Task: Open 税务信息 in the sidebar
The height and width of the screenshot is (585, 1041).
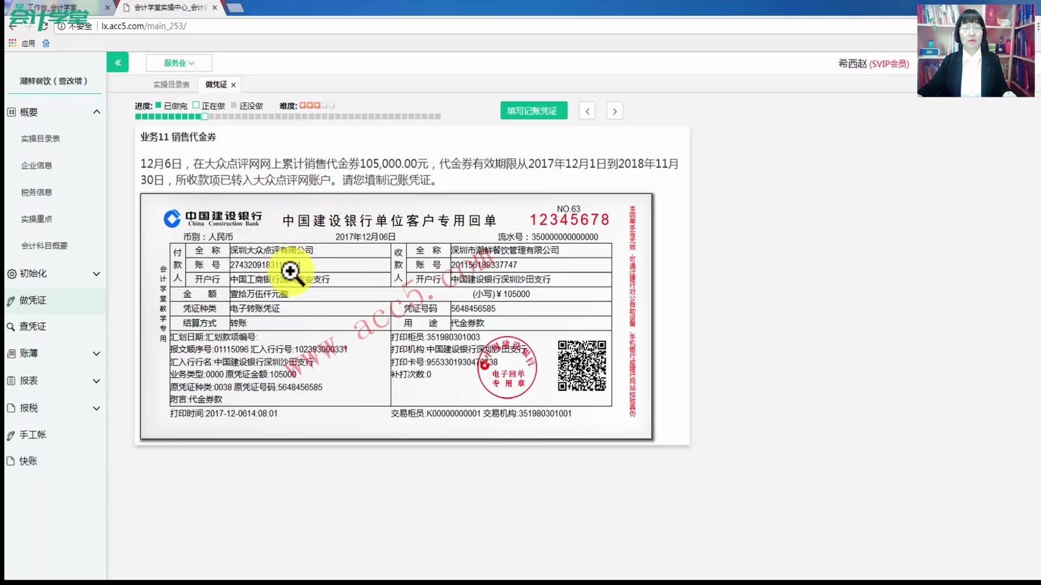Action: [36, 192]
